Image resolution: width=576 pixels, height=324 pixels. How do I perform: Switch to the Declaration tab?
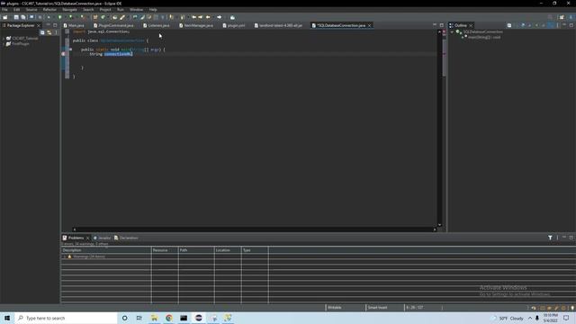(126, 238)
